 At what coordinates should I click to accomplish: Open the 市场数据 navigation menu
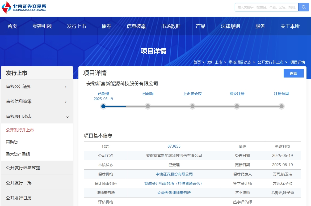tap(171, 26)
